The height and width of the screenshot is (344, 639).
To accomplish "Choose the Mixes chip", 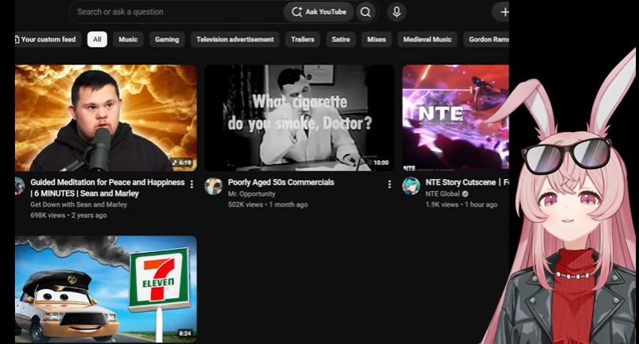I will 376,39.
